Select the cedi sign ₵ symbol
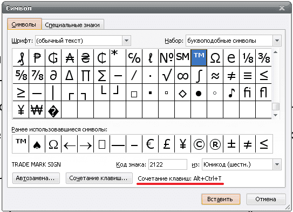 101,57
